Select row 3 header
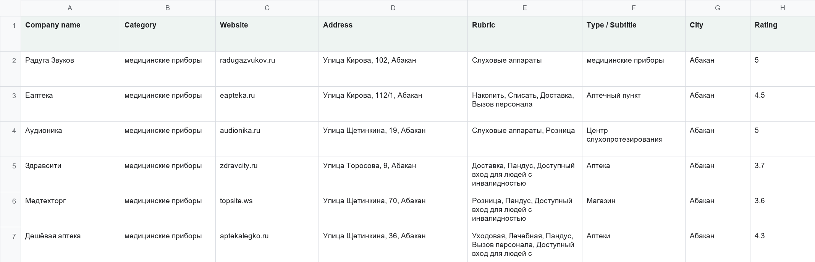 click(x=10, y=104)
